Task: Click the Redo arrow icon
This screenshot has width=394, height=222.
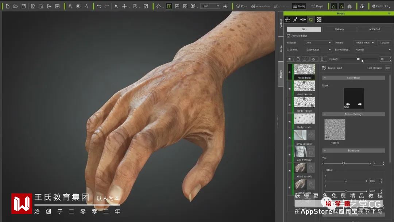Action: point(107,6)
